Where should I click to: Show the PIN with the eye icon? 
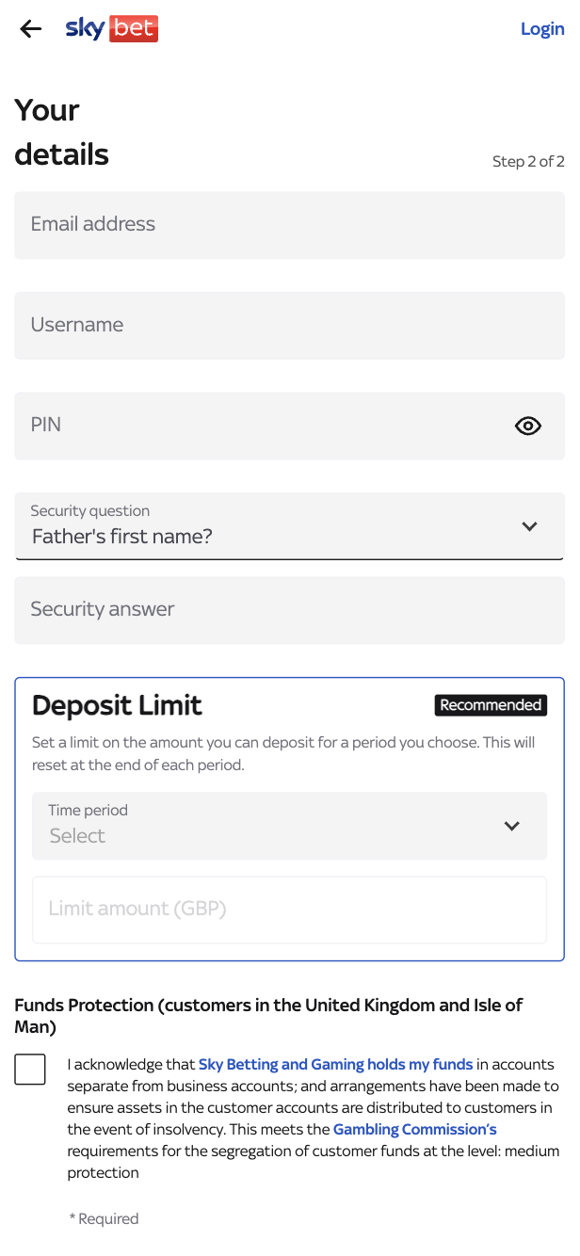(x=528, y=426)
